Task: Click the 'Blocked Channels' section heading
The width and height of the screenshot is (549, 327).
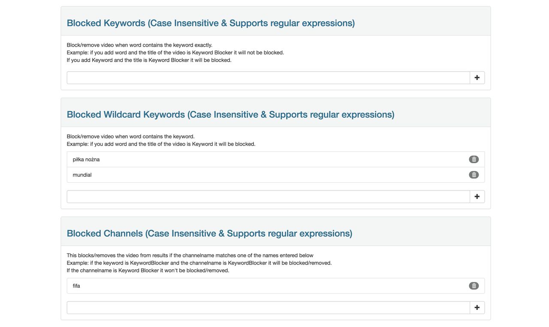Action: [x=209, y=234]
